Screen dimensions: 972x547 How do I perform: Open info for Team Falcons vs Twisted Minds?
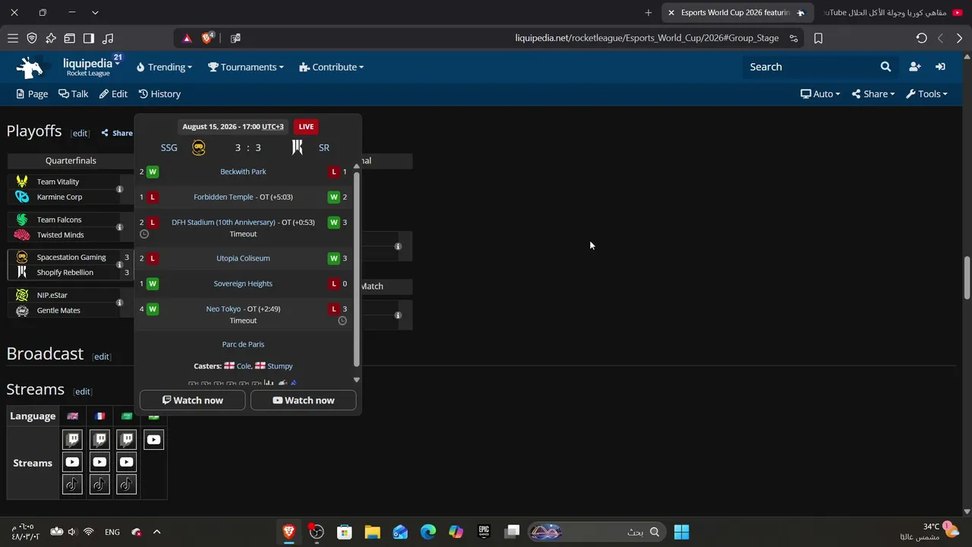pos(119,227)
